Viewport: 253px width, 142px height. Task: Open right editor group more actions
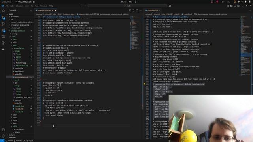pos(250,11)
